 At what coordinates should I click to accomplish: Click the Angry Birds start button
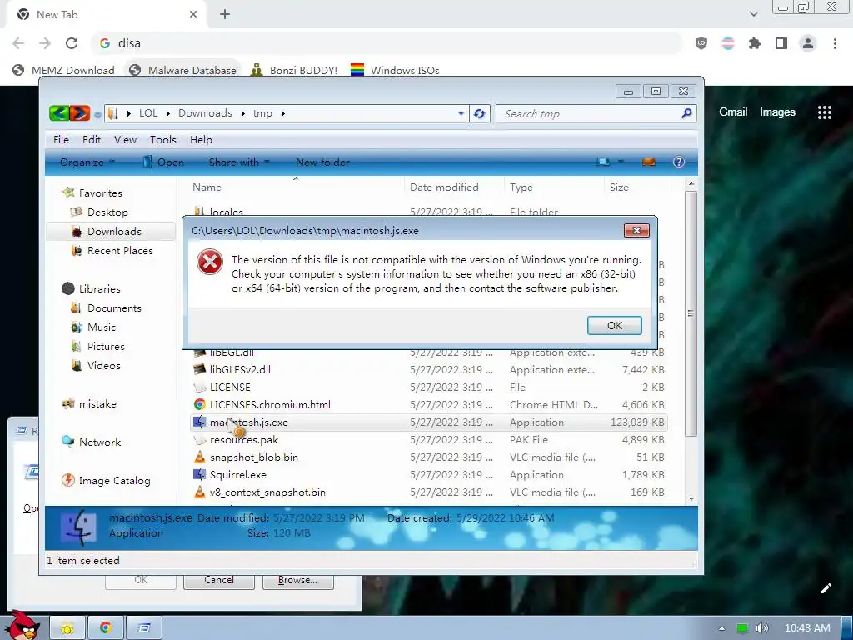point(22,625)
